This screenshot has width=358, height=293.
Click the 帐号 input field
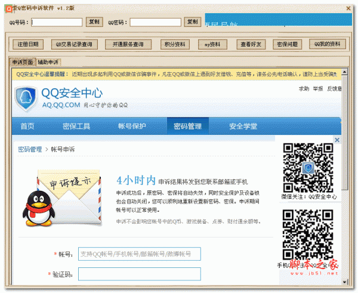click(140, 254)
